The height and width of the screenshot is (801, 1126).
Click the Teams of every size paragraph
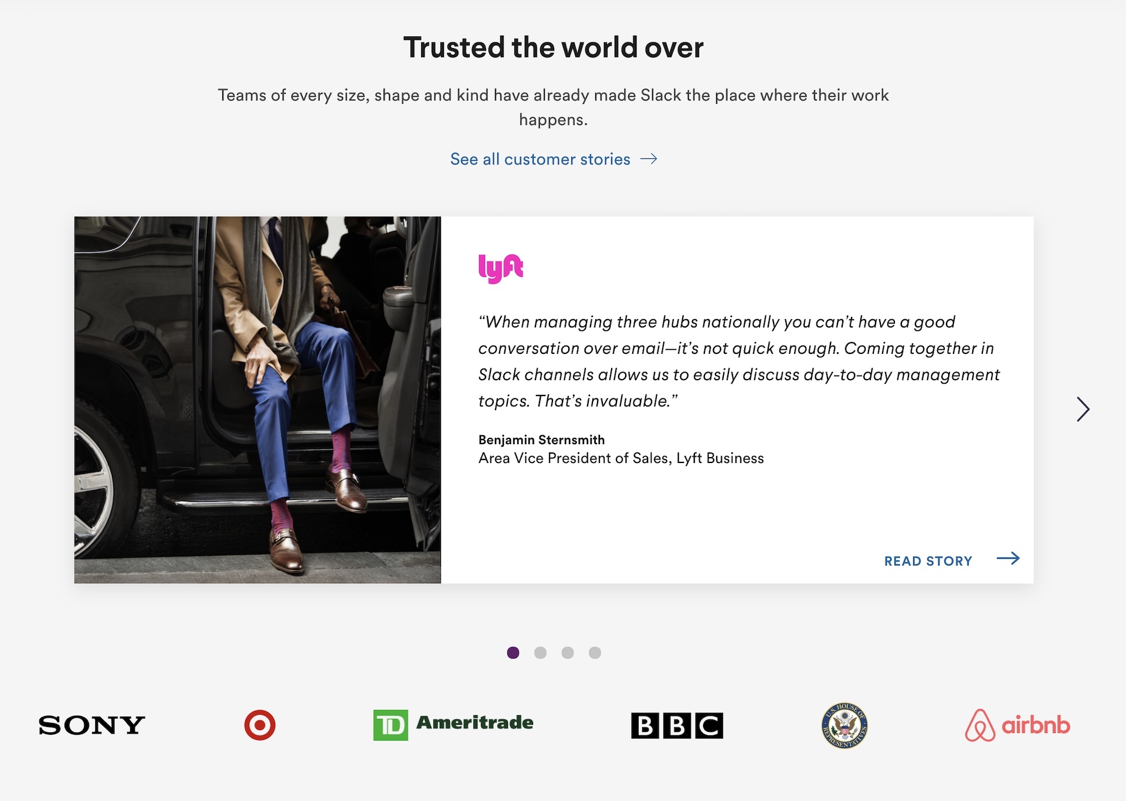tap(553, 107)
